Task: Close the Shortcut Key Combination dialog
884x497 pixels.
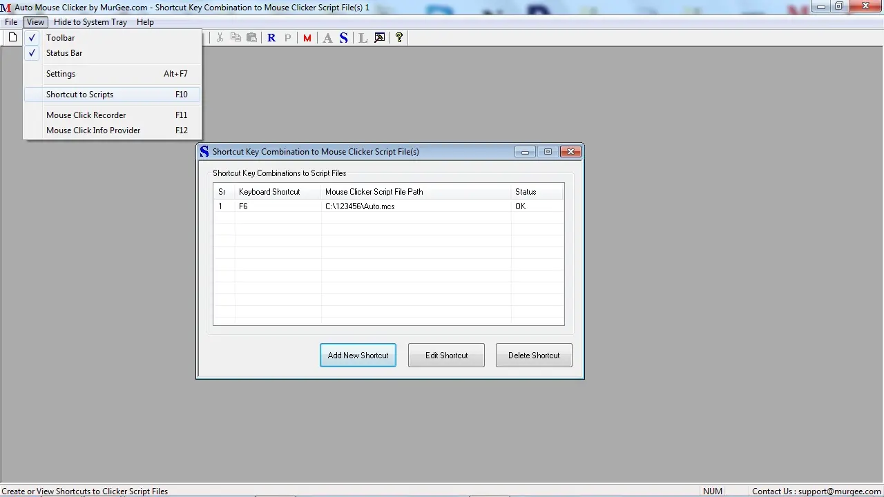Action: pos(570,152)
